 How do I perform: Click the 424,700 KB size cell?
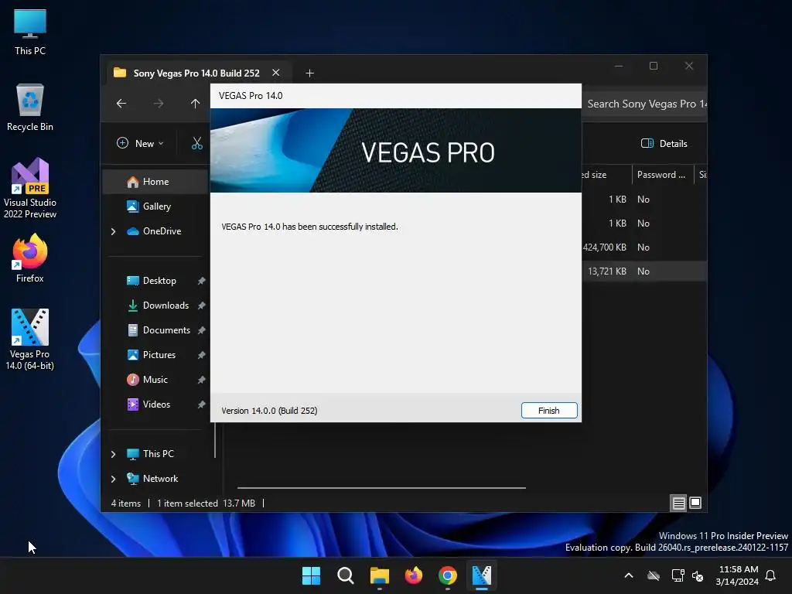(x=605, y=247)
